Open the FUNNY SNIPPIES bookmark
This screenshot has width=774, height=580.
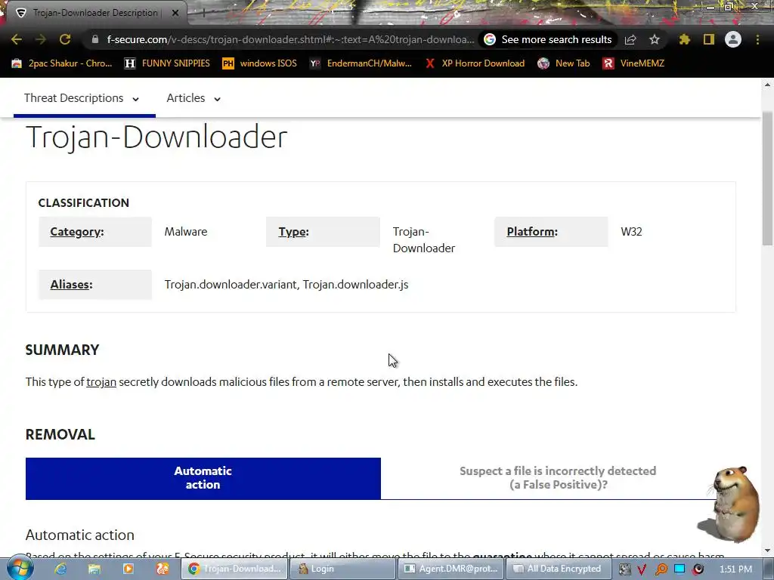coord(167,63)
